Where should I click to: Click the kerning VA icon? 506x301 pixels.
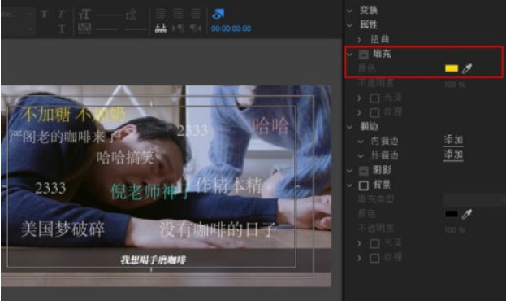point(84,28)
